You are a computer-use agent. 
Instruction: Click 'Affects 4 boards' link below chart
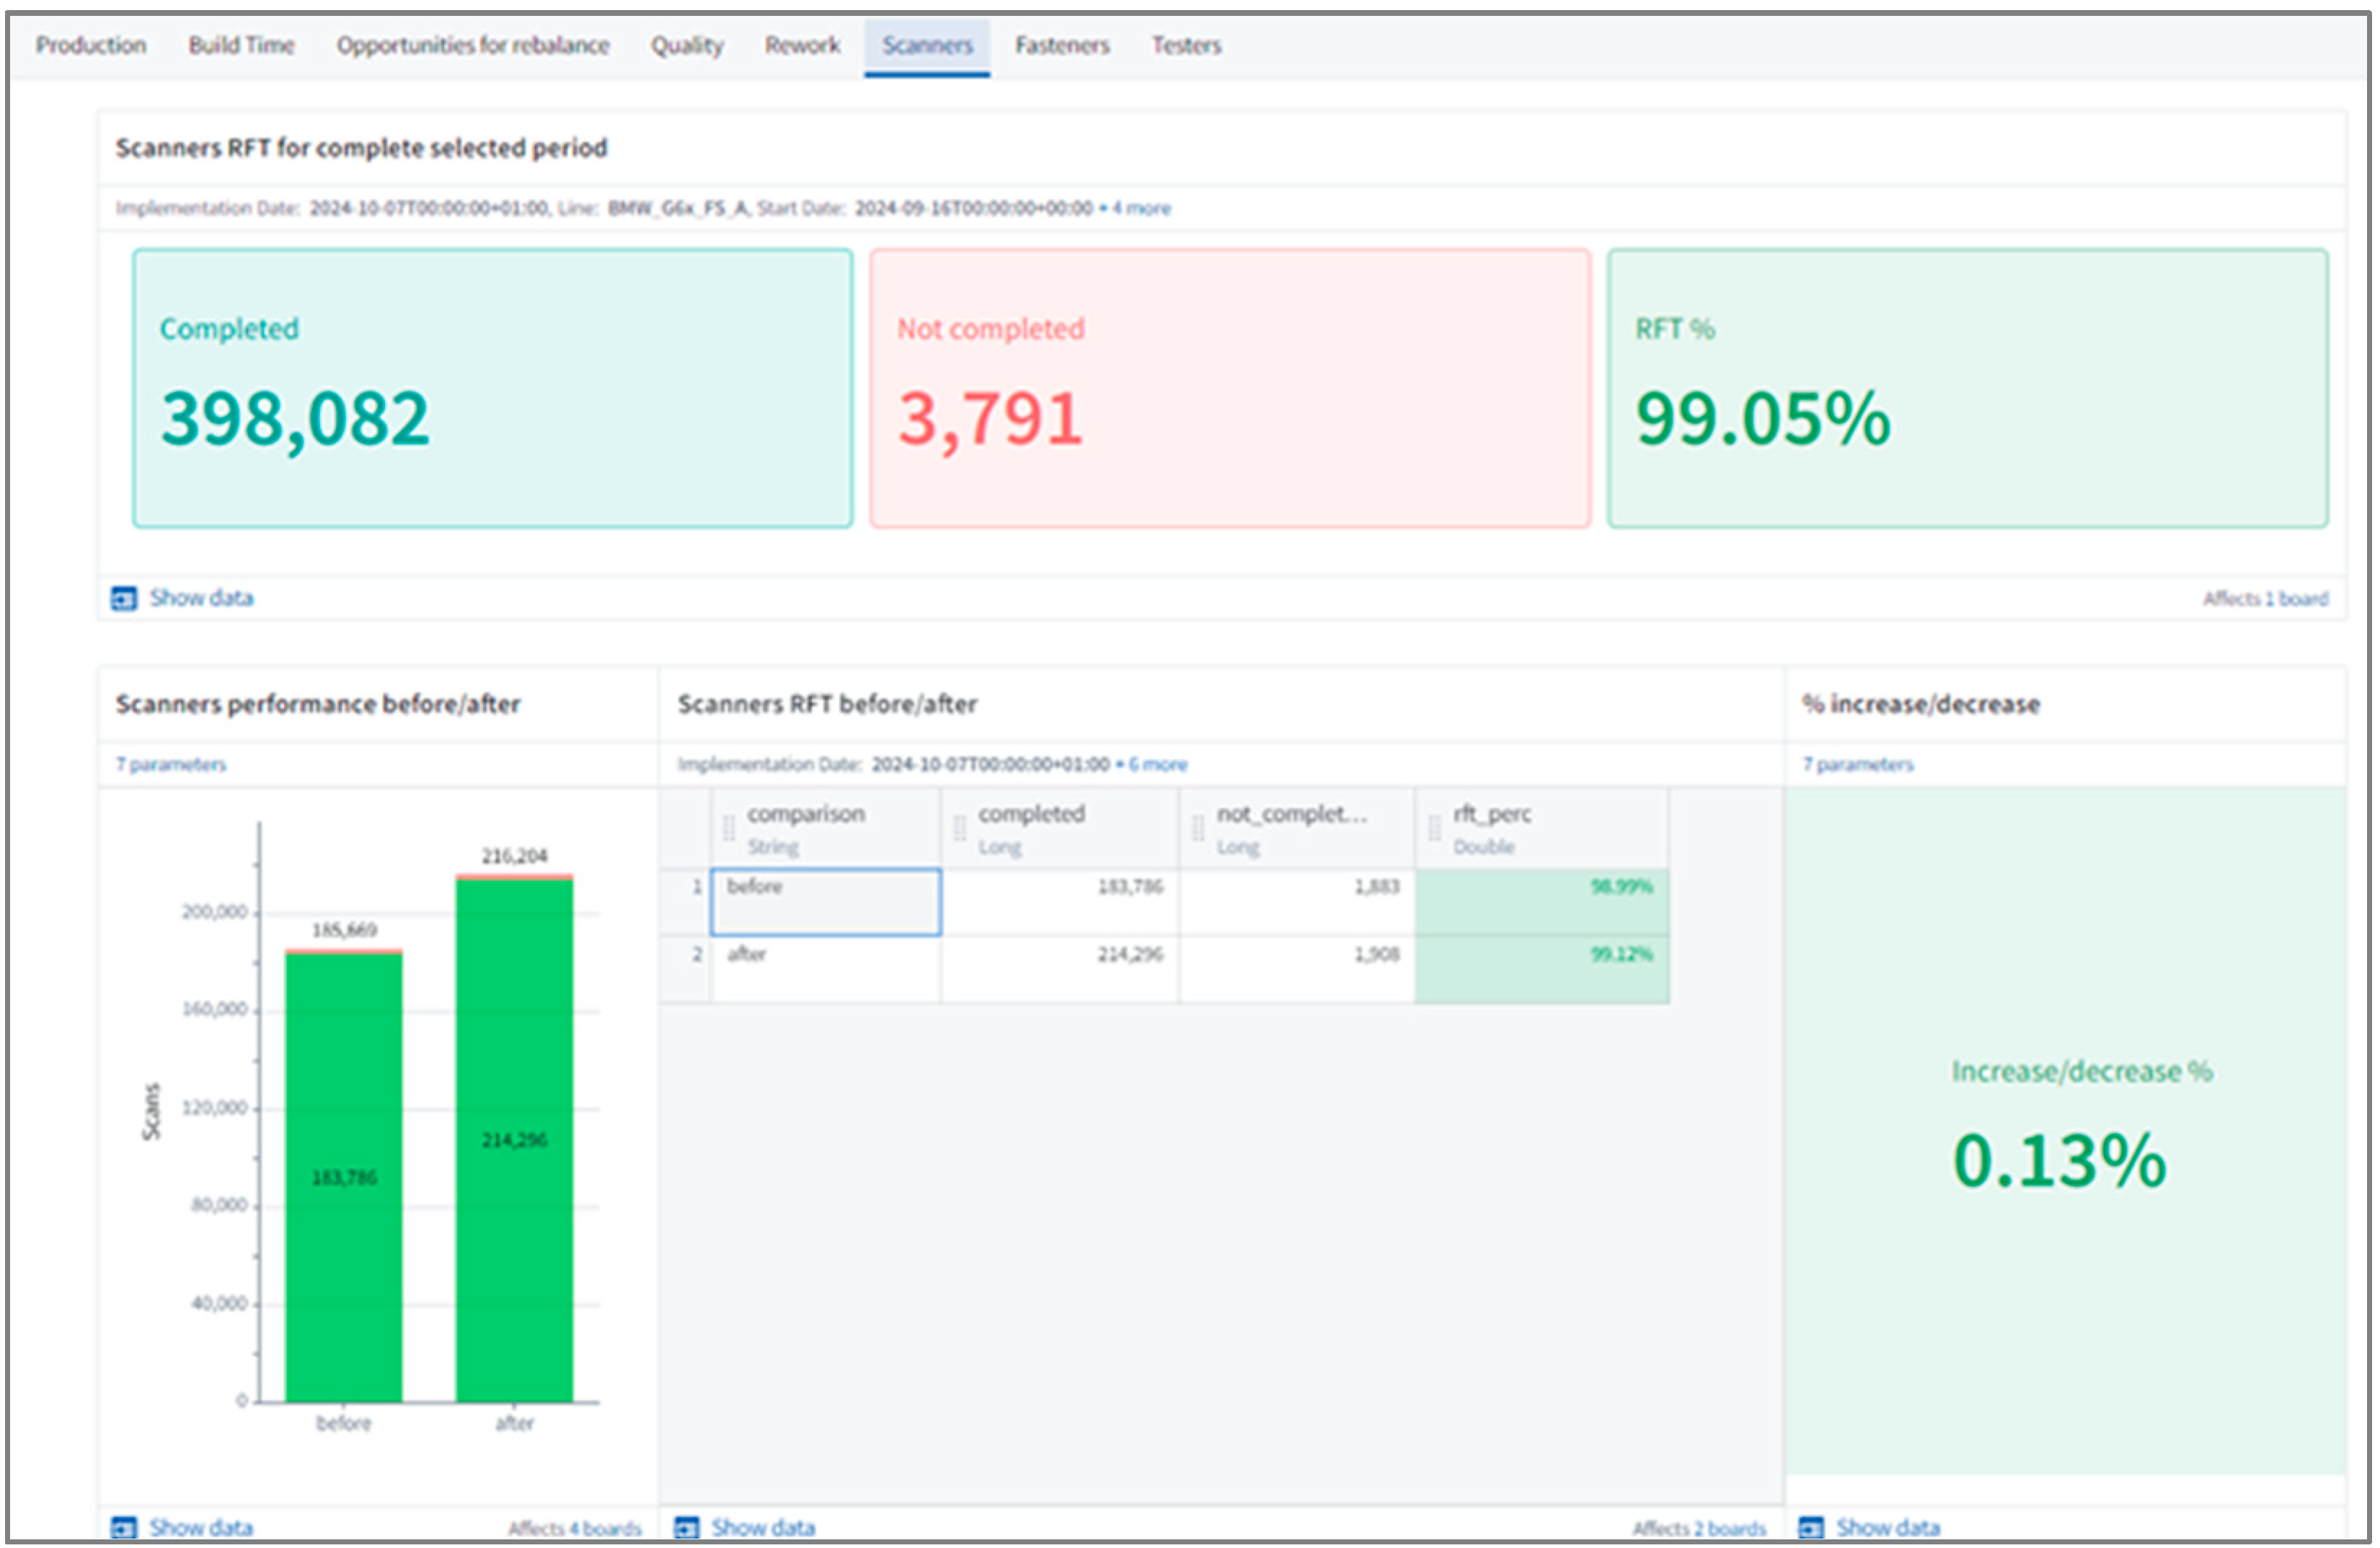[574, 1527]
